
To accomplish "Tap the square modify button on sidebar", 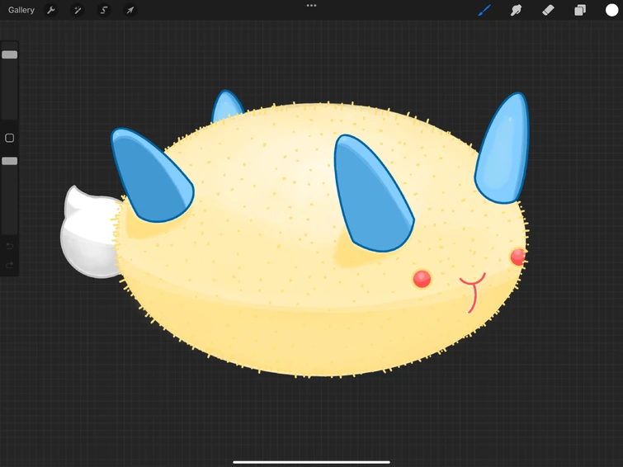I will (x=10, y=138).
